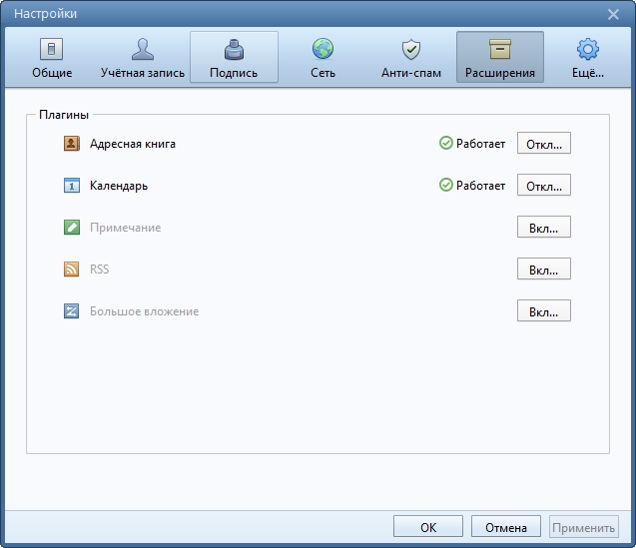Enable the Большое вложение plugin with Вкл…
This screenshot has height=548, width=636.
coord(544,310)
